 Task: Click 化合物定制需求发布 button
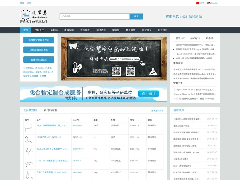(39, 40)
